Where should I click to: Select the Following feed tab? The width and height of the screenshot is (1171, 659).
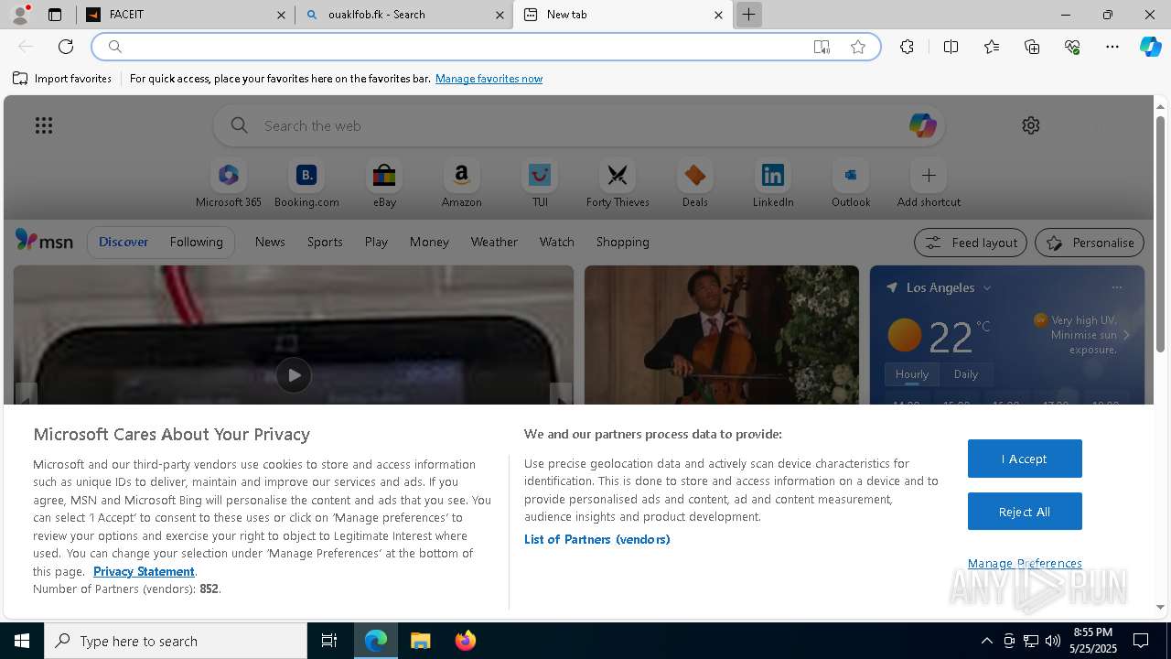click(x=196, y=242)
